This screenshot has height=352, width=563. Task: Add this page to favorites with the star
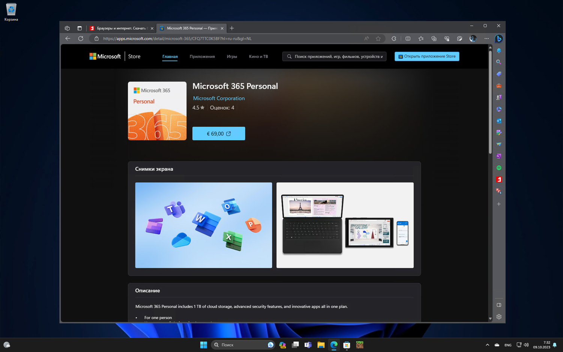click(378, 38)
